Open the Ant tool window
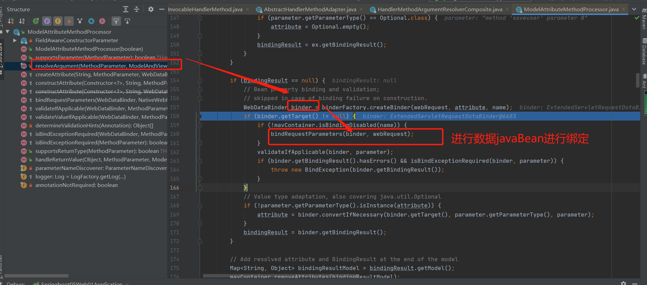 (644, 81)
